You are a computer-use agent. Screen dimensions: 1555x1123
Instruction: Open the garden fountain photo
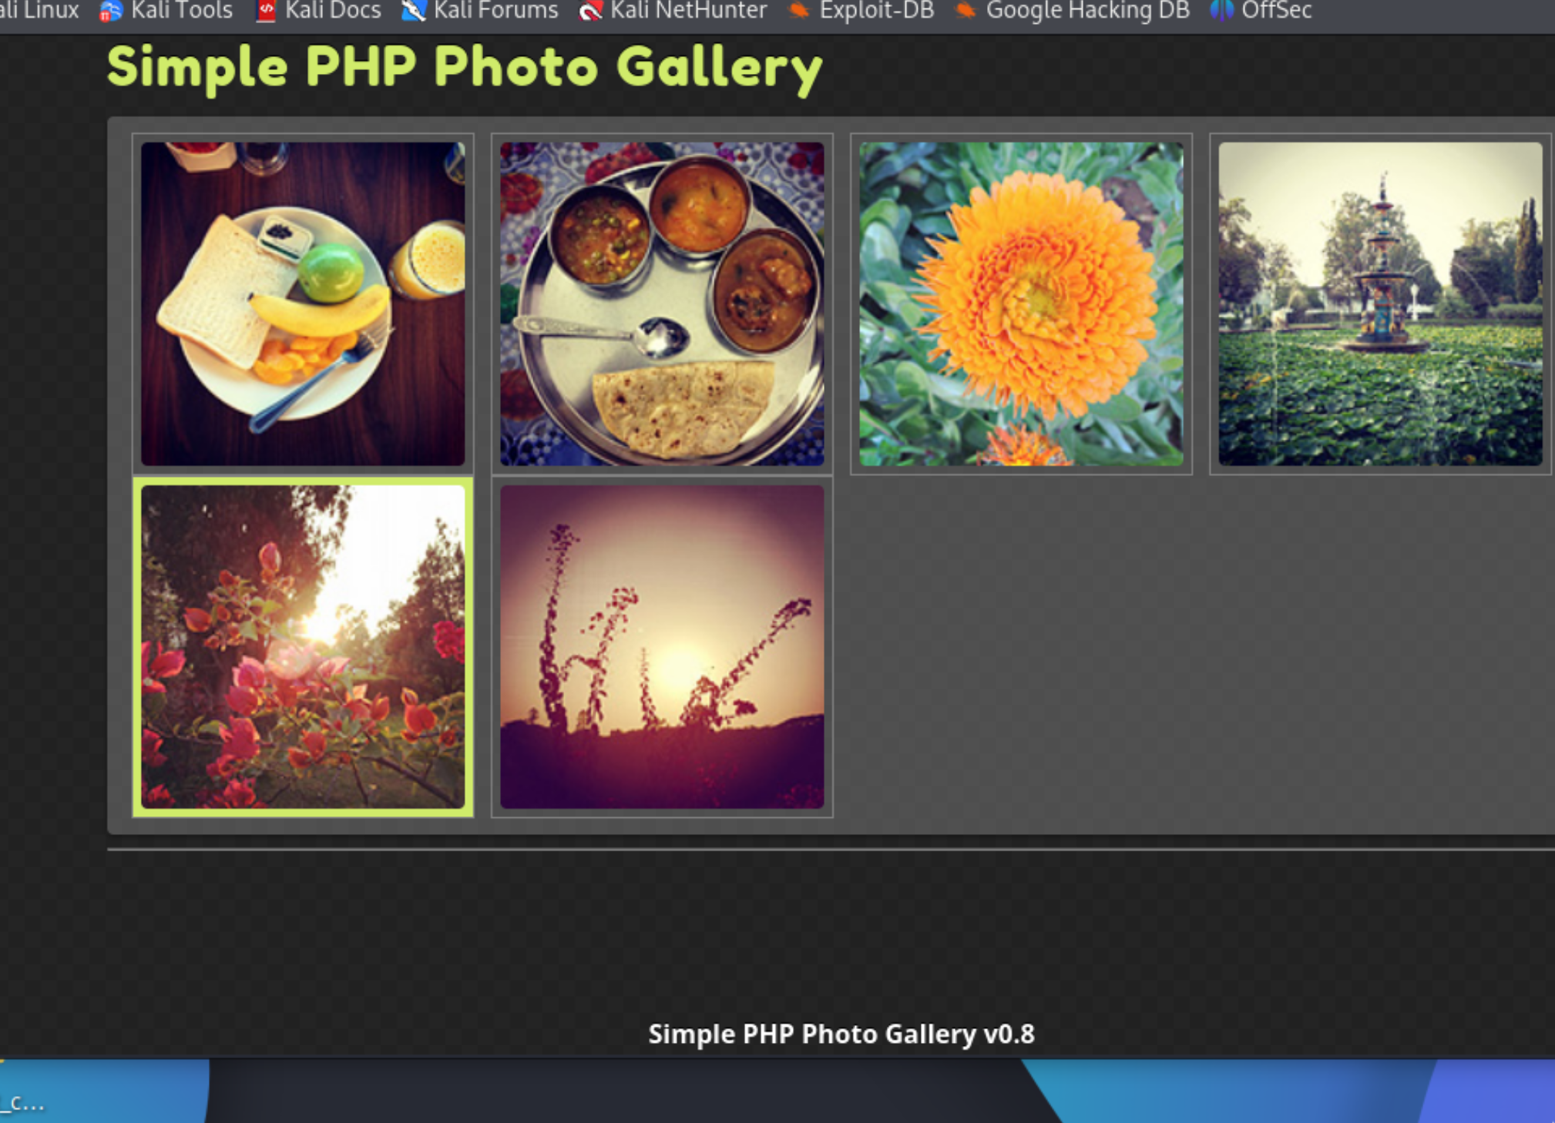tap(1380, 303)
